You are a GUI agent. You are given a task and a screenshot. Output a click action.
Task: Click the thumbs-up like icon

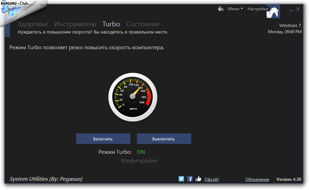[x=198, y=179]
